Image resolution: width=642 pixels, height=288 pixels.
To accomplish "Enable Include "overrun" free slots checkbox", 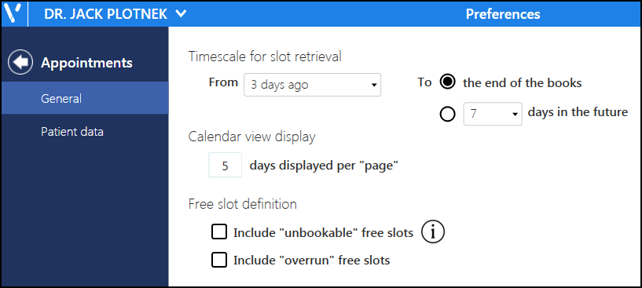I will click(219, 260).
